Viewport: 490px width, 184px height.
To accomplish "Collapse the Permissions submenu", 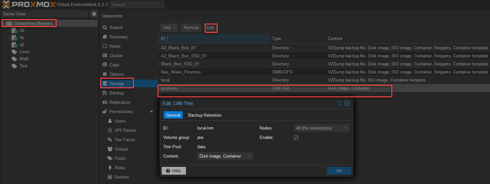I will pos(151,111).
